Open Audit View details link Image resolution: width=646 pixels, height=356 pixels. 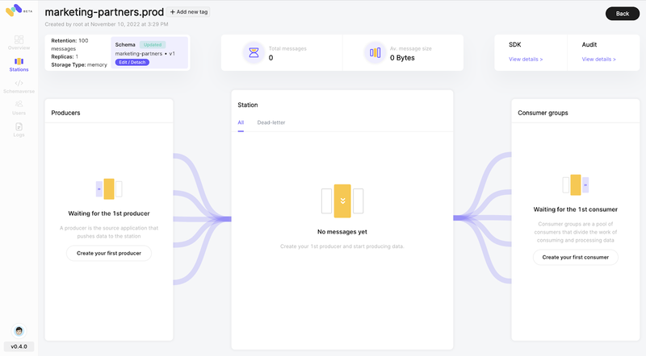tap(598, 59)
